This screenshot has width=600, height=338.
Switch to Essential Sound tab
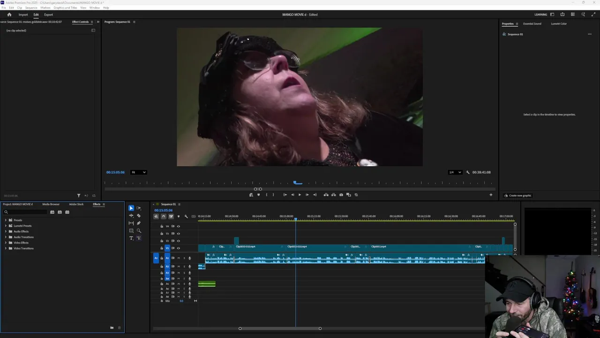(x=532, y=24)
